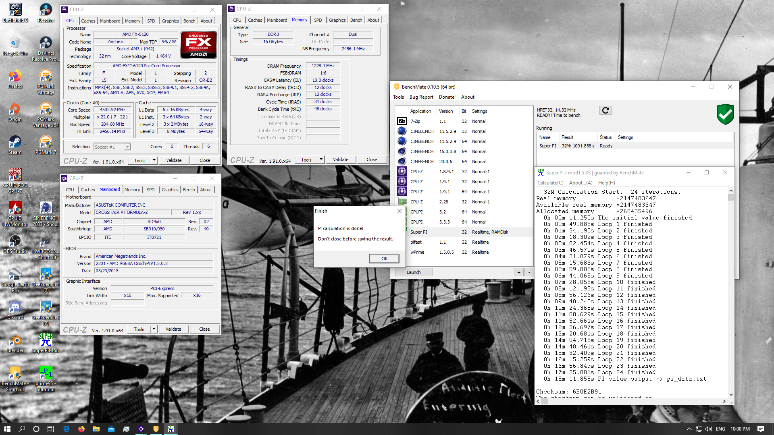
Task: Open volume control in the system tray
Action: click(709, 429)
